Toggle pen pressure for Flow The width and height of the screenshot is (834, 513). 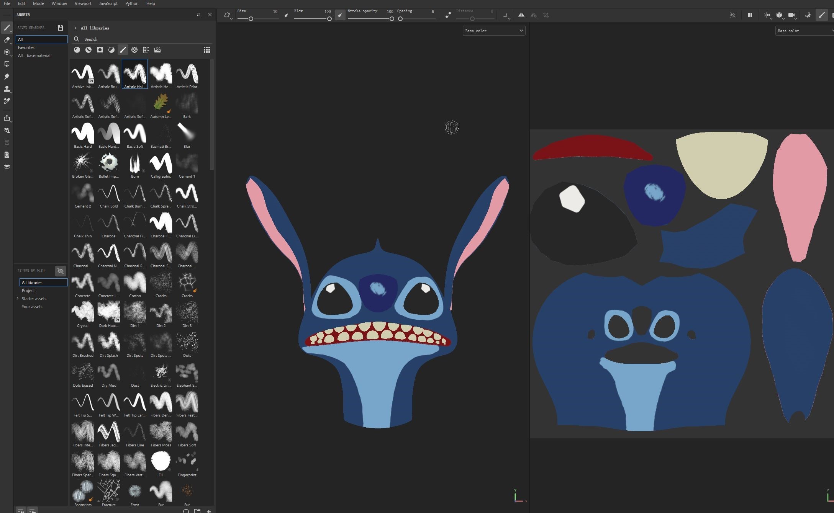[x=340, y=15]
